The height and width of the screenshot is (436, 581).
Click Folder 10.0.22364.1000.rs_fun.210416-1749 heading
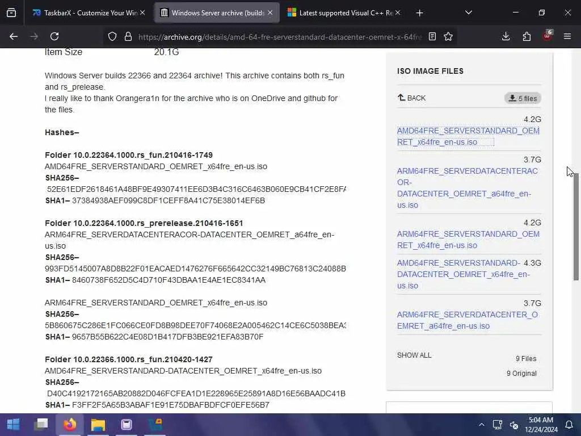point(129,155)
